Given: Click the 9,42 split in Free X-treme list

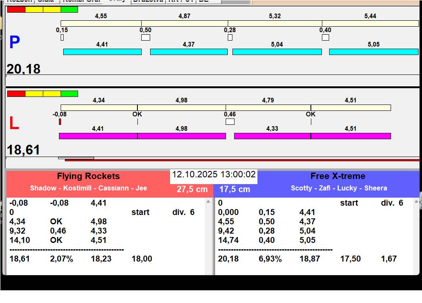Looking at the screenshot, I should tap(226, 231).
